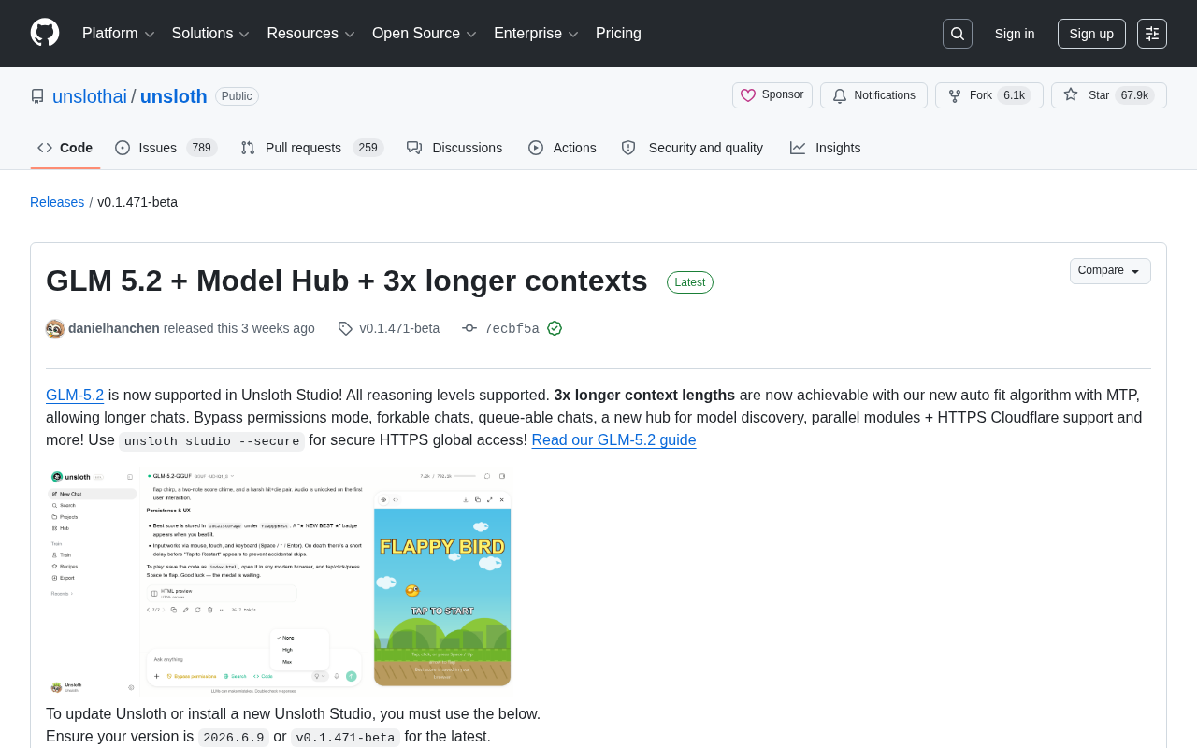
Task: Expand the Resources menu
Action: (x=311, y=34)
